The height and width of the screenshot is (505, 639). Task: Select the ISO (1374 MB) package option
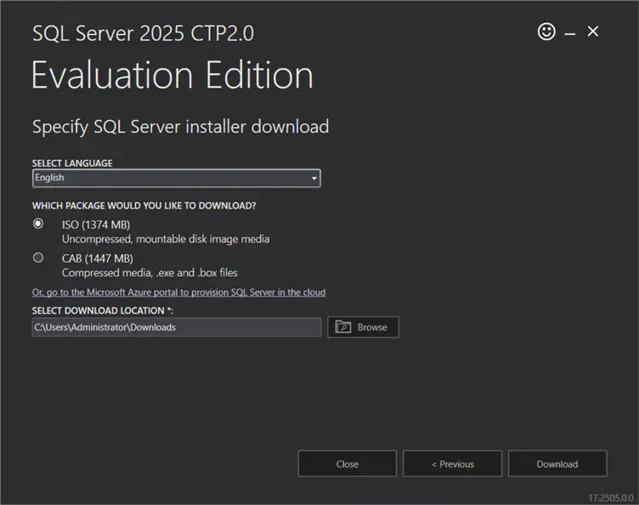click(x=38, y=224)
